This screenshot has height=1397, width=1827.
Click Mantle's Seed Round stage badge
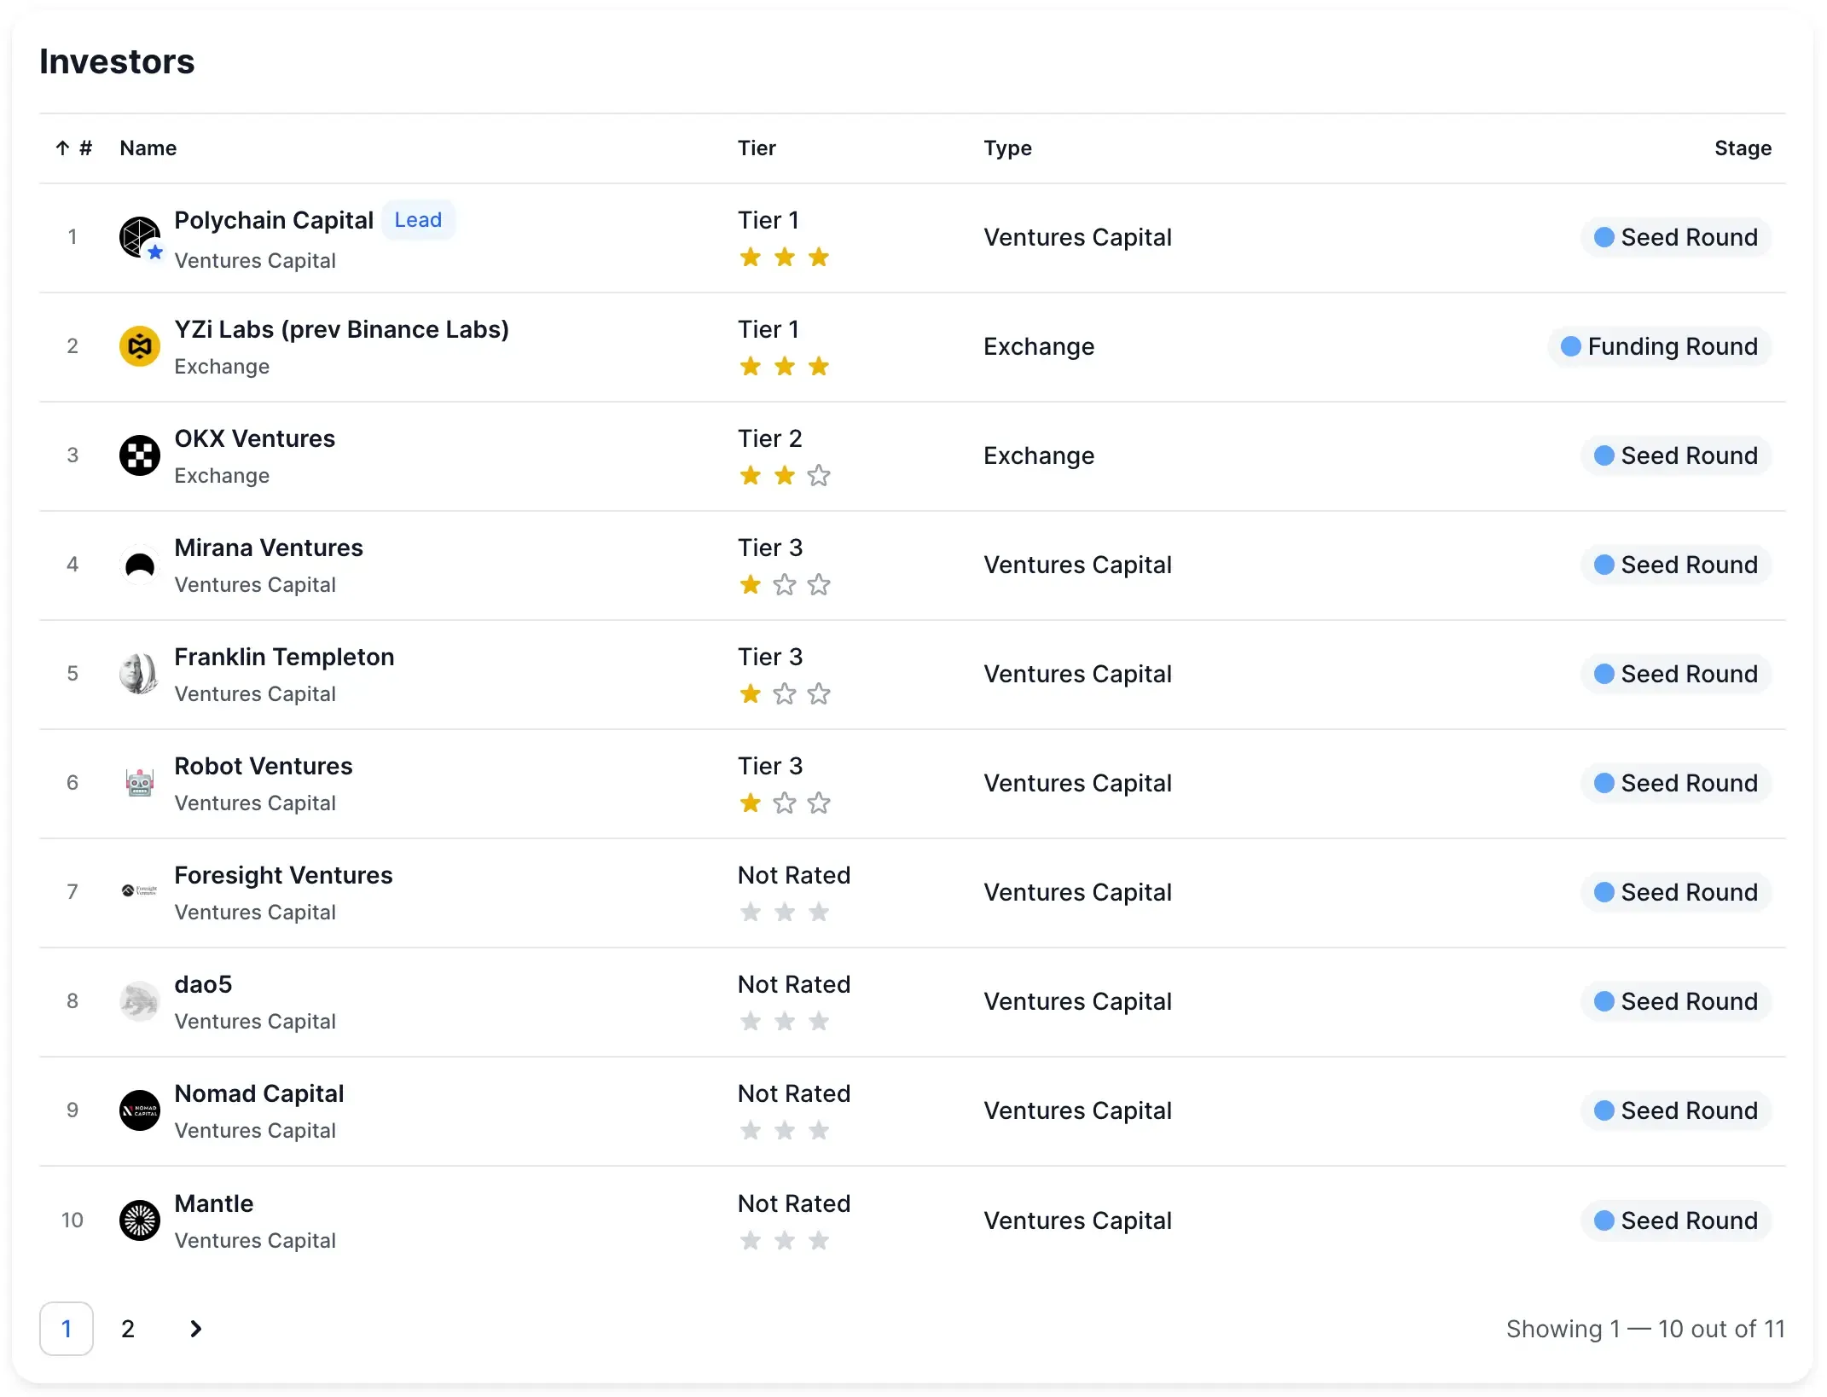point(1677,1220)
